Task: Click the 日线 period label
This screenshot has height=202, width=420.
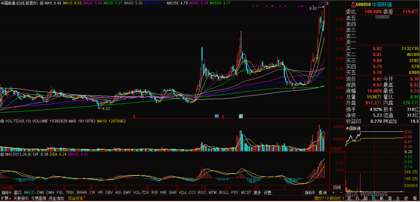Action: [337, 187]
